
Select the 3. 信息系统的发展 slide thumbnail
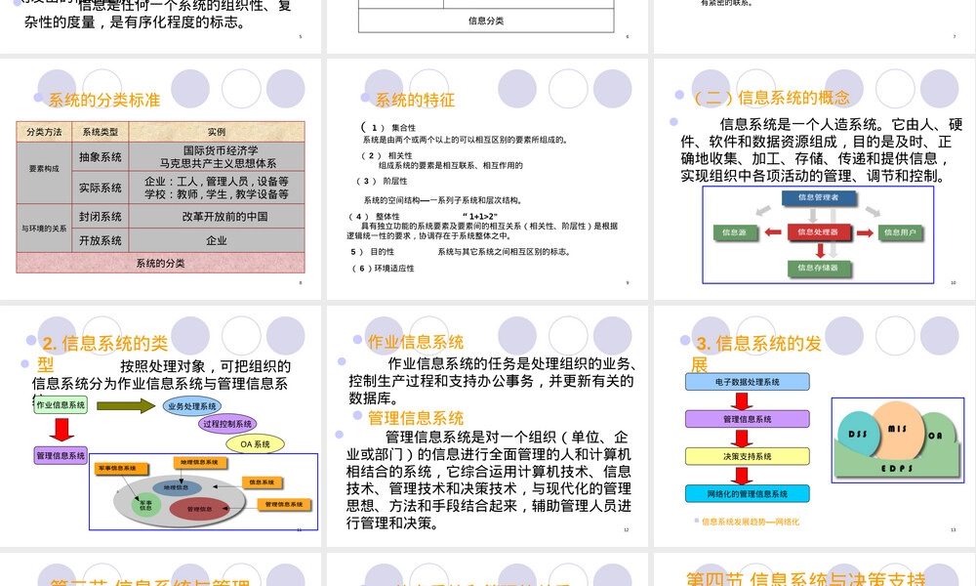click(815, 426)
